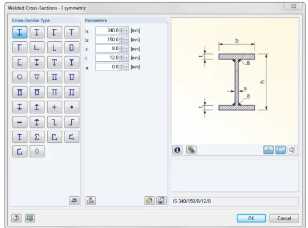Open the right-arrow menu of the a field
This screenshot has width=308, height=228.
[x=126, y=67]
